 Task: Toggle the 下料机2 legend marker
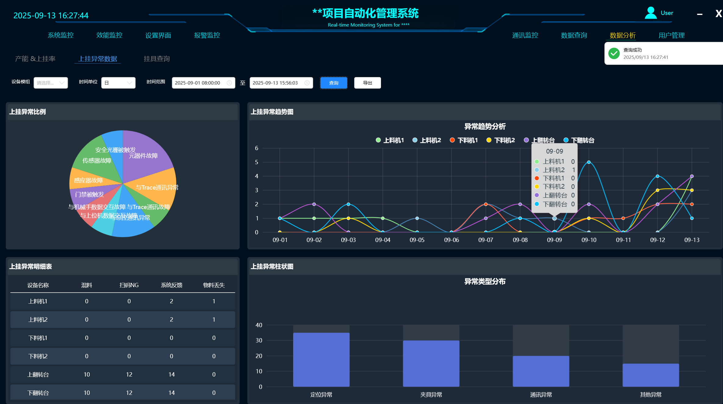click(x=489, y=140)
